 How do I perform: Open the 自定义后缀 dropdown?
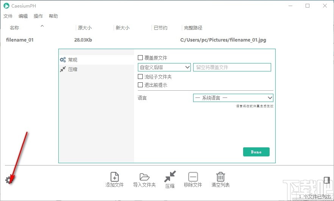(x=164, y=67)
